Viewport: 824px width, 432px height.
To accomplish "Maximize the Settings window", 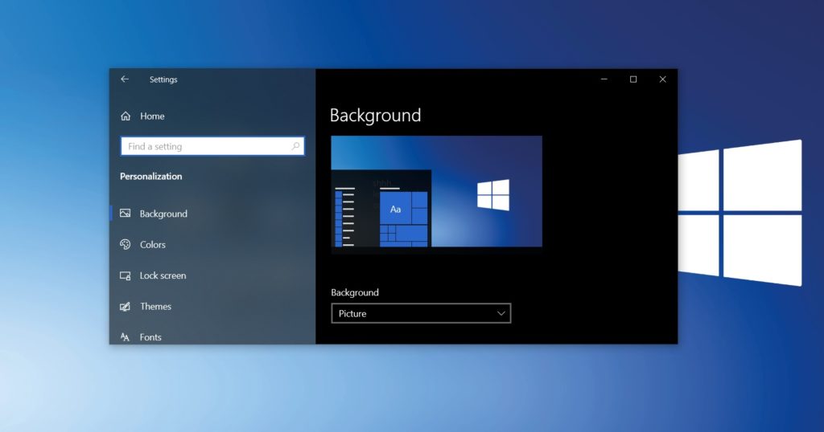I will (633, 79).
